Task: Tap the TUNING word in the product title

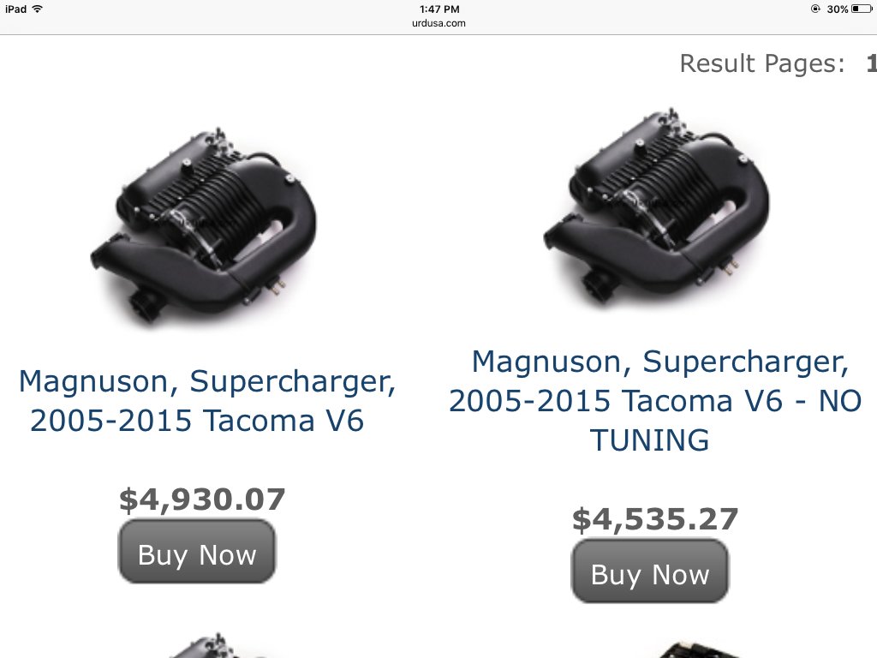Action: pos(649,440)
